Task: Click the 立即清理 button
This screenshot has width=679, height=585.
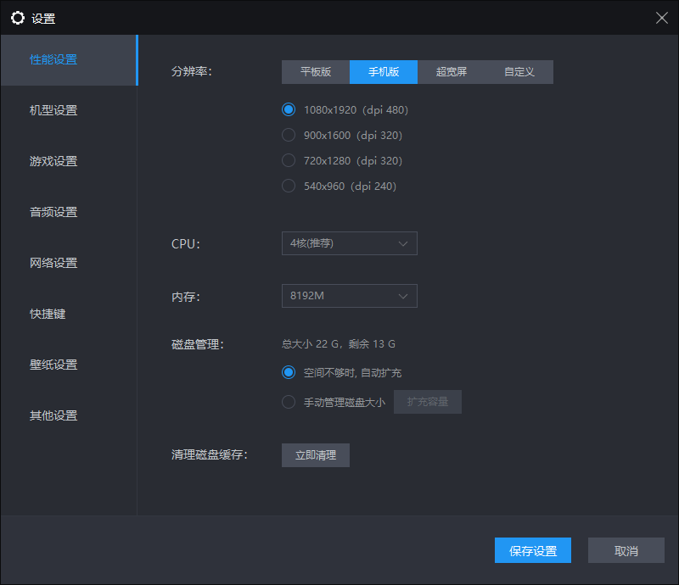Action: [x=316, y=455]
